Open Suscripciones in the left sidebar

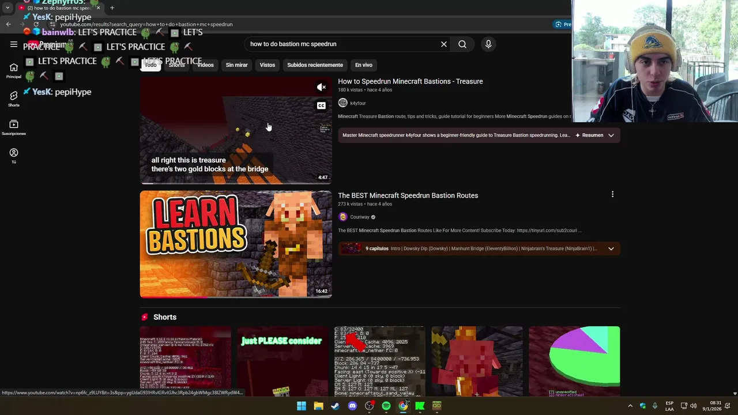(14, 127)
